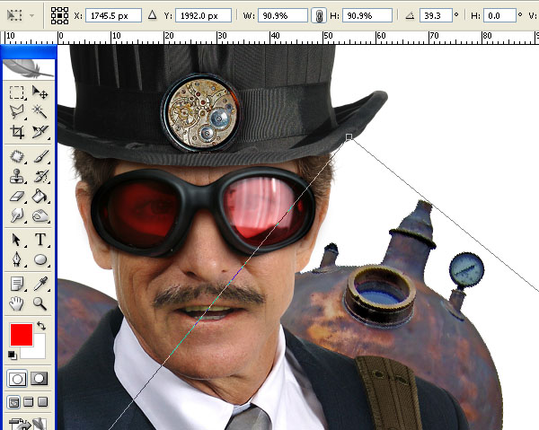Toggle maintain aspect ratio link
The image size is (539, 430).
(x=319, y=16)
